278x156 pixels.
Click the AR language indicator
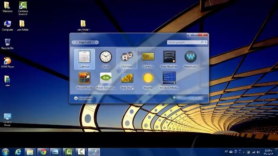coord(226,152)
